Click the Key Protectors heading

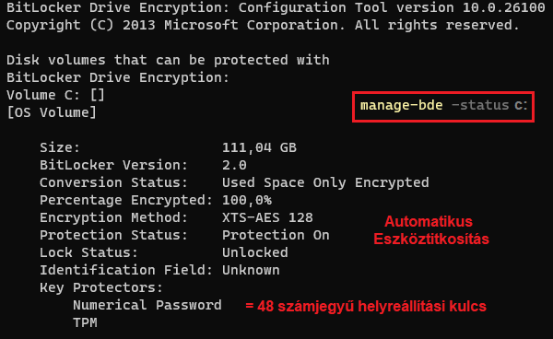click(100, 287)
